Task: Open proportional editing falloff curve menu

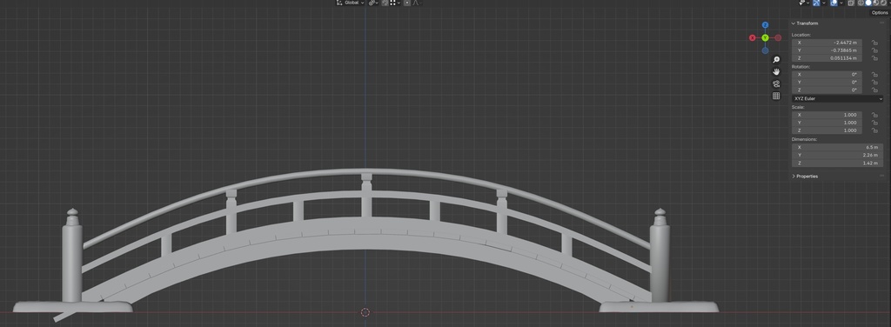Action: pos(417,3)
